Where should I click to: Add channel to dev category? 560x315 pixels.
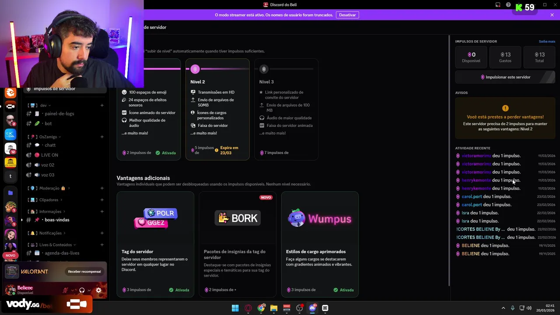point(102,105)
